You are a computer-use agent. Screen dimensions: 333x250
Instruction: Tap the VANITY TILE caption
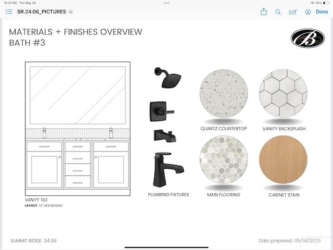(x=36, y=200)
